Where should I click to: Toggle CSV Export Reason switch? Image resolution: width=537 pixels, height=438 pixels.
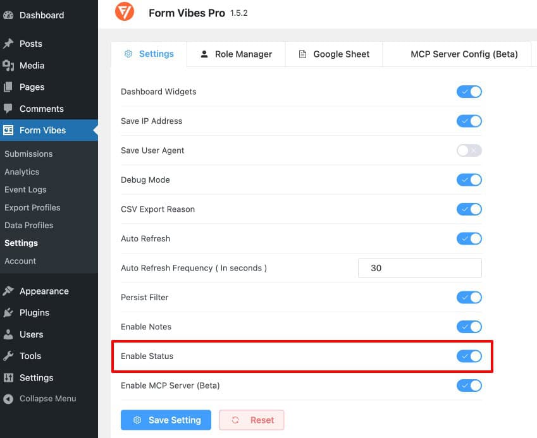click(x=469, y=209)
